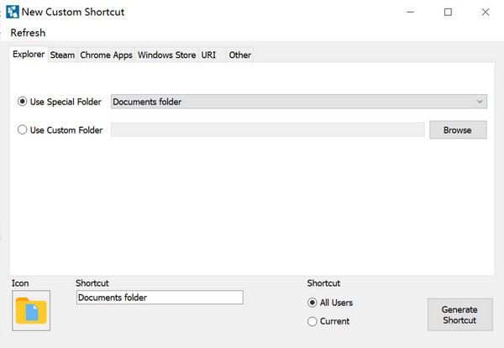
Task: Switch to the Steam tab
Action: [62, 55]
